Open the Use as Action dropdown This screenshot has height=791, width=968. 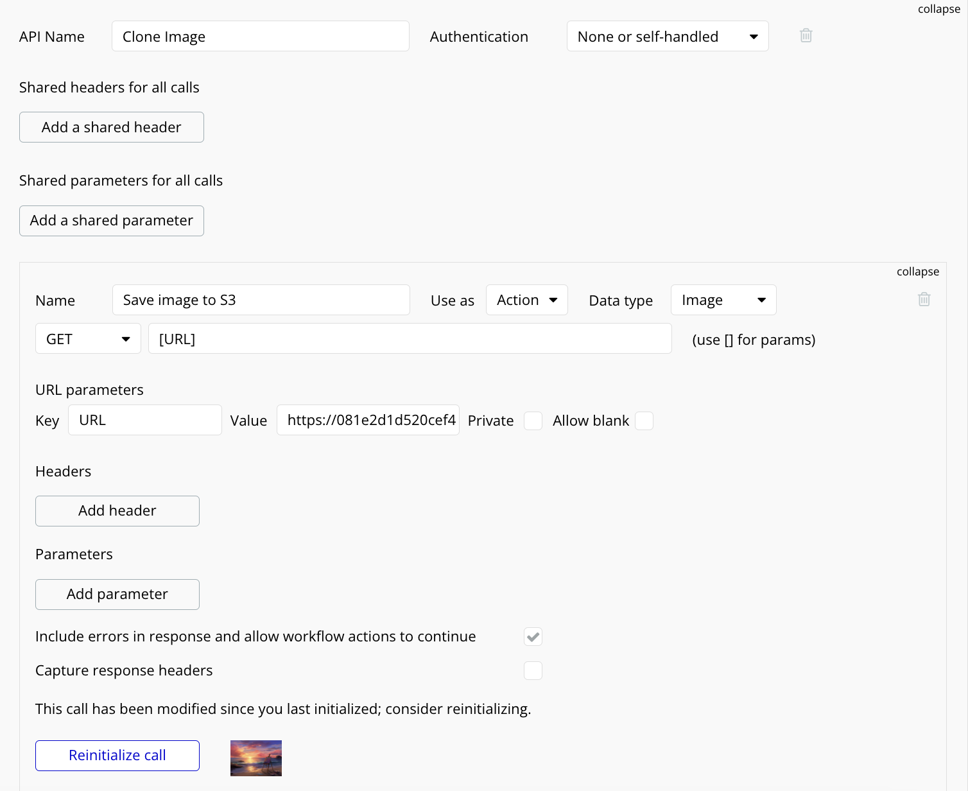[x=526, y=300]
